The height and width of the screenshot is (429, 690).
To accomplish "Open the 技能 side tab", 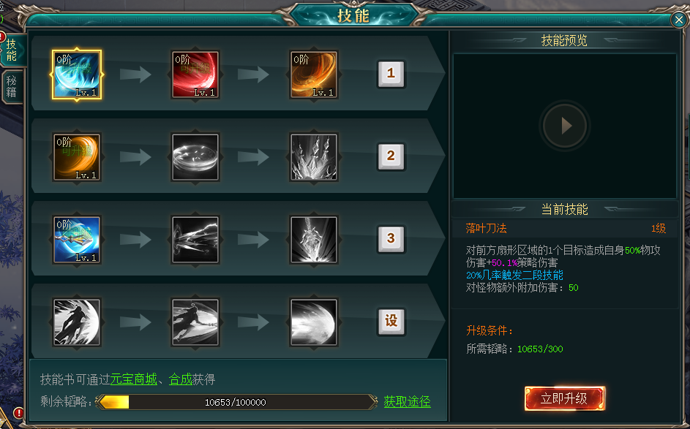I will (12, 50).
